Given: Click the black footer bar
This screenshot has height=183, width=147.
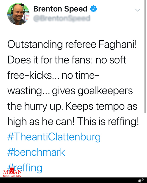Looking at the screenshot, I should coord(73,180).
